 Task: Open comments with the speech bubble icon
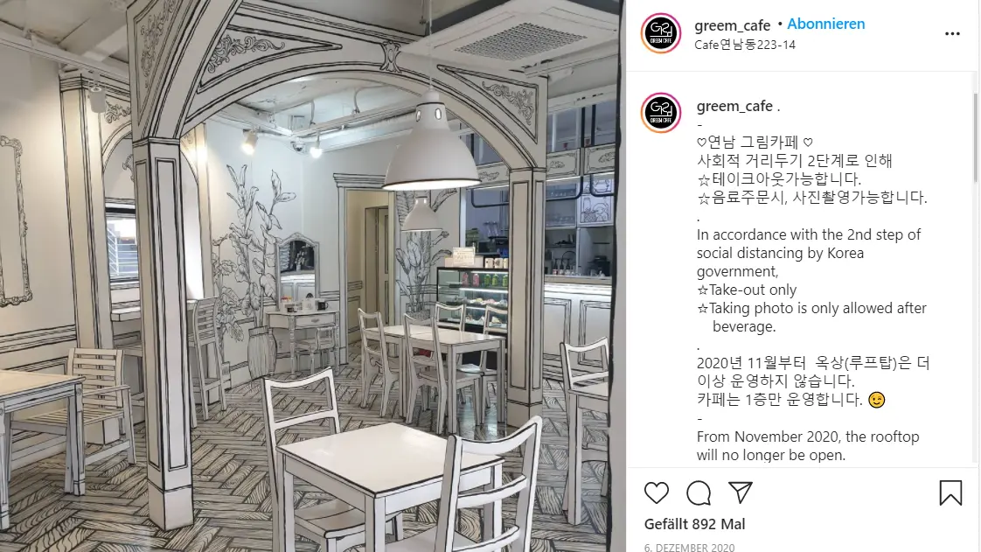[x=699, y=493]
